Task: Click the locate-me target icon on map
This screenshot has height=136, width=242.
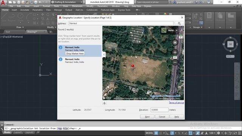Action: point(175,42)
